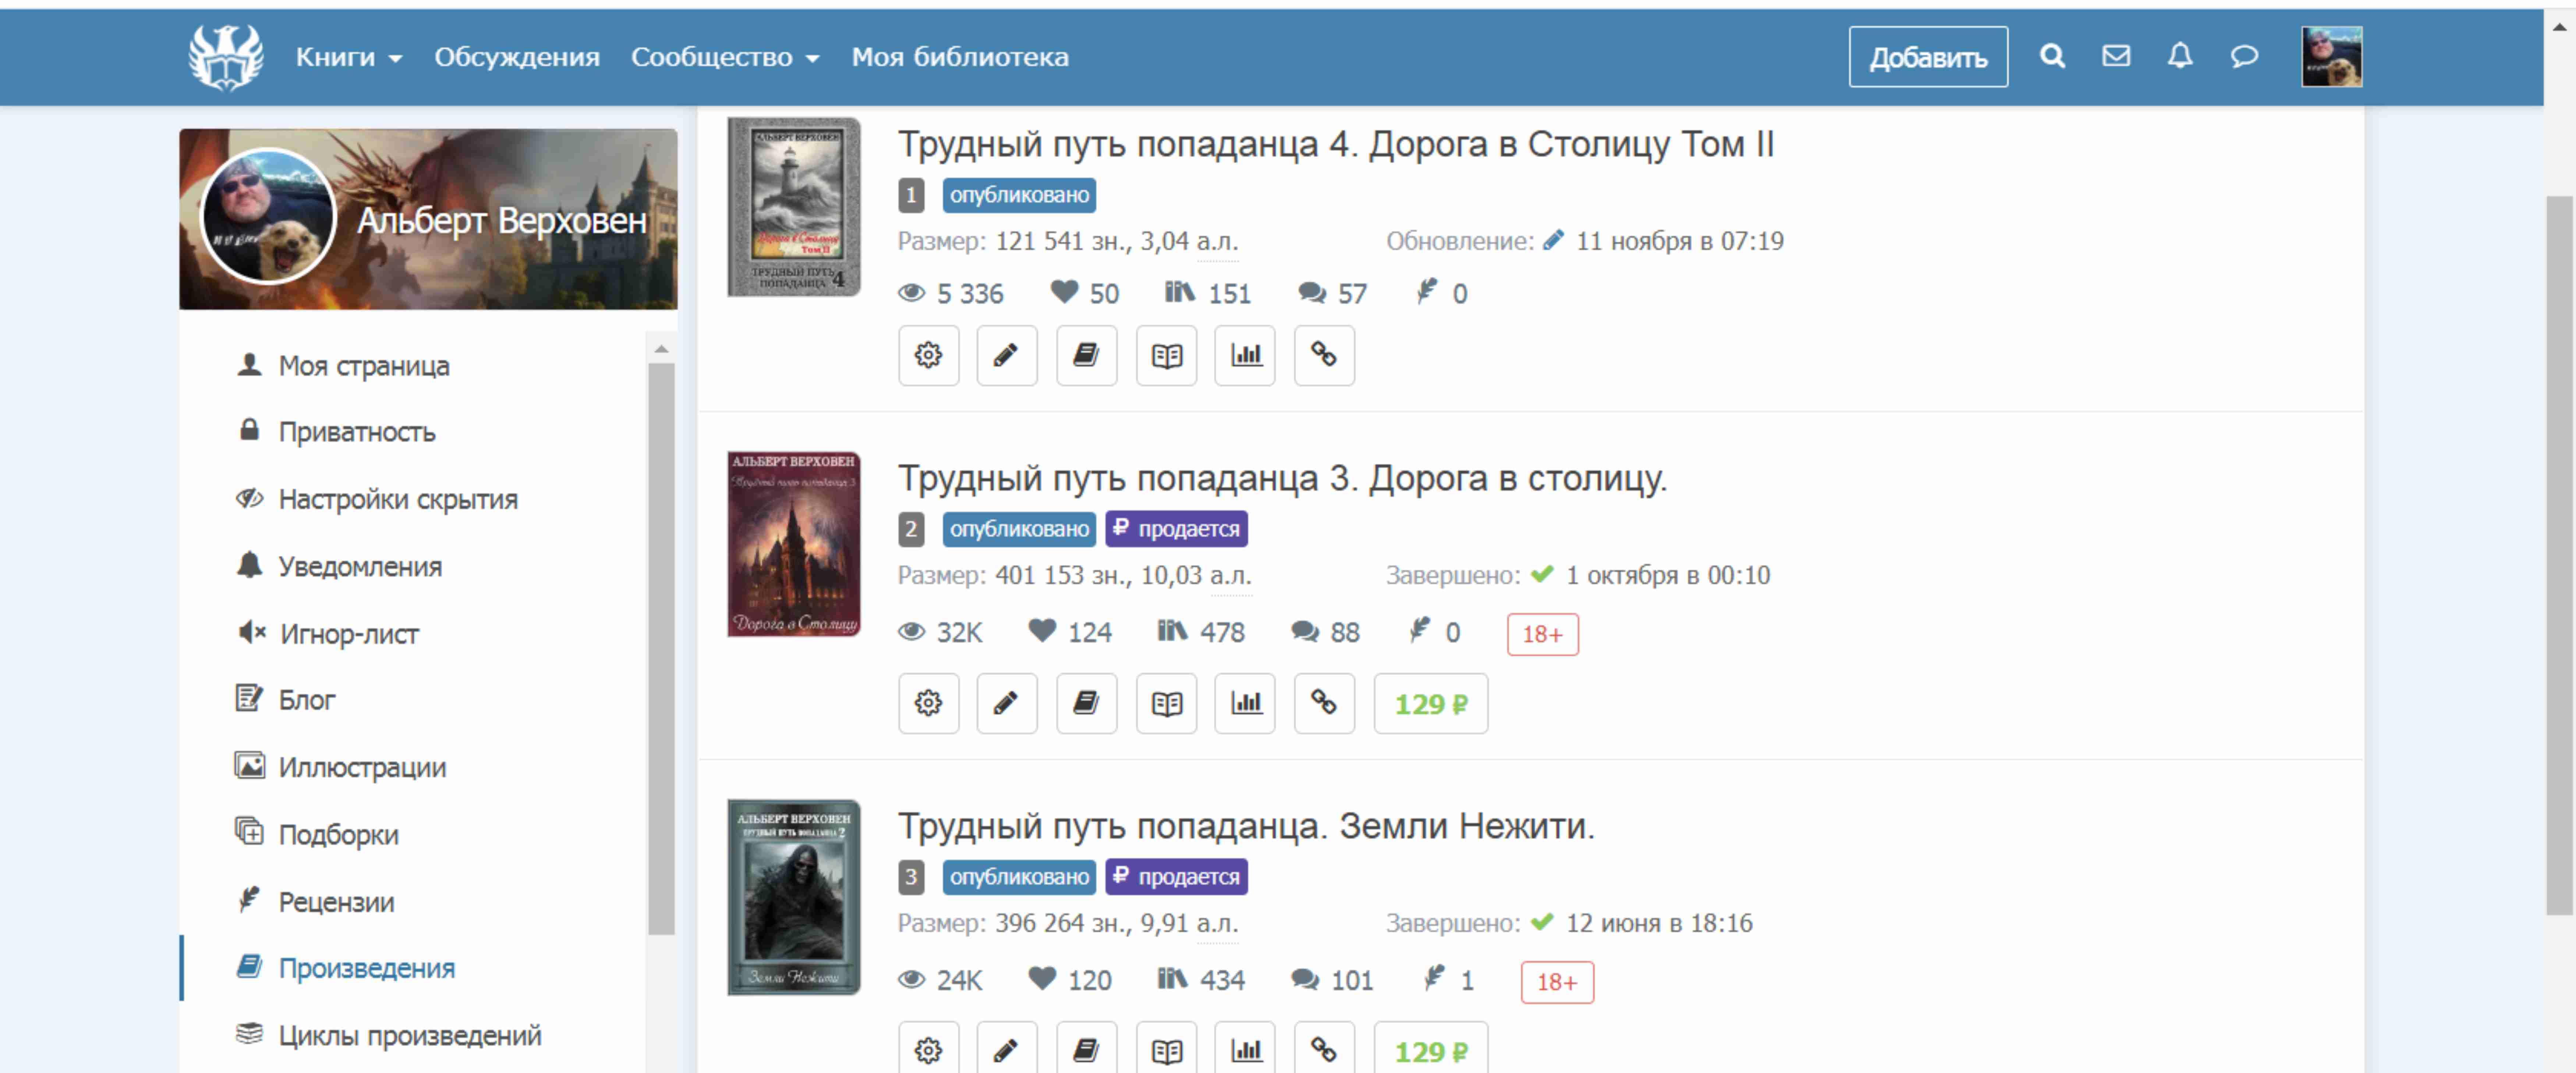Open the user avatar menu in the header

coord(2331,57)
